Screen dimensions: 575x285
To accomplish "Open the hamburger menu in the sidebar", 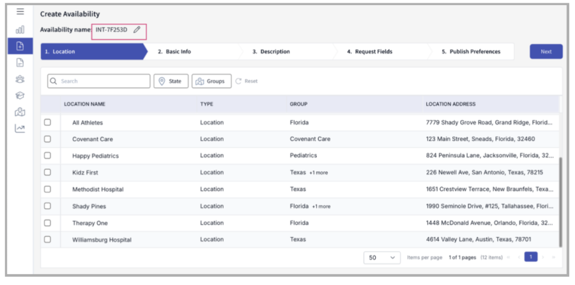I will (x=20, y=12).
